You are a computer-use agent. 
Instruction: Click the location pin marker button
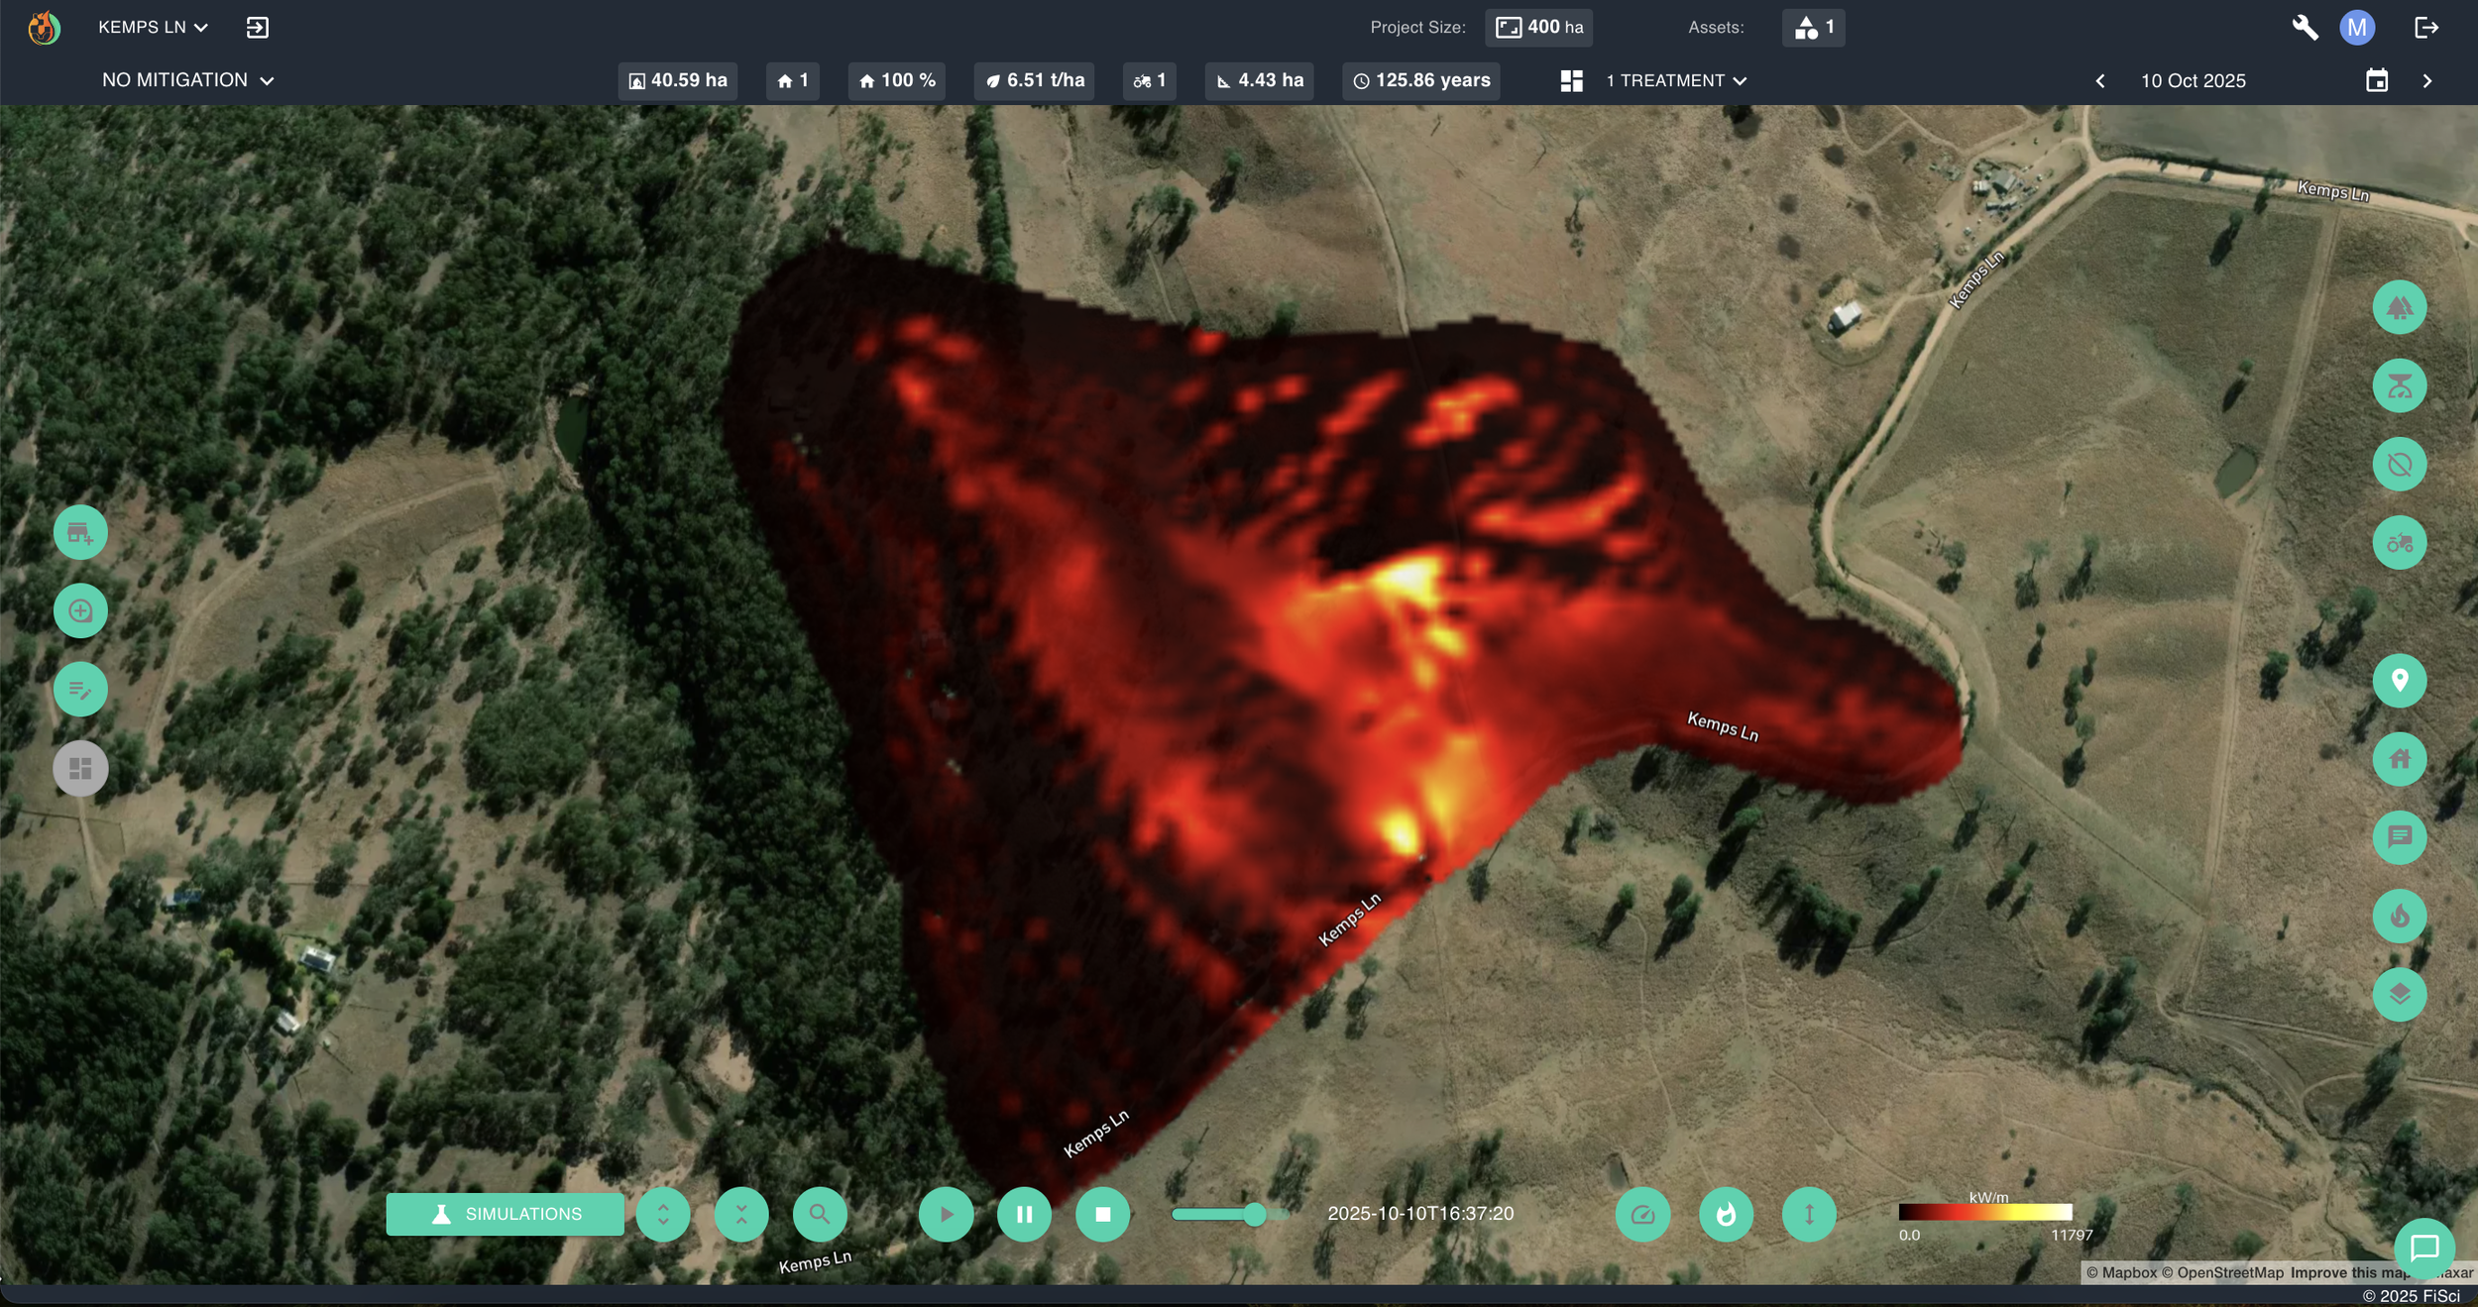[x=2399, y=681]
